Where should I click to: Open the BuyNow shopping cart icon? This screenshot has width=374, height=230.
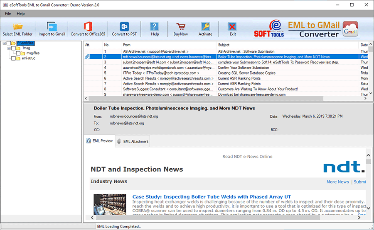click(181, 29)
